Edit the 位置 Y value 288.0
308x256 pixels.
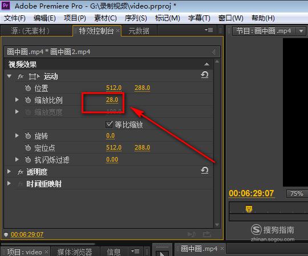coord(142,88)
